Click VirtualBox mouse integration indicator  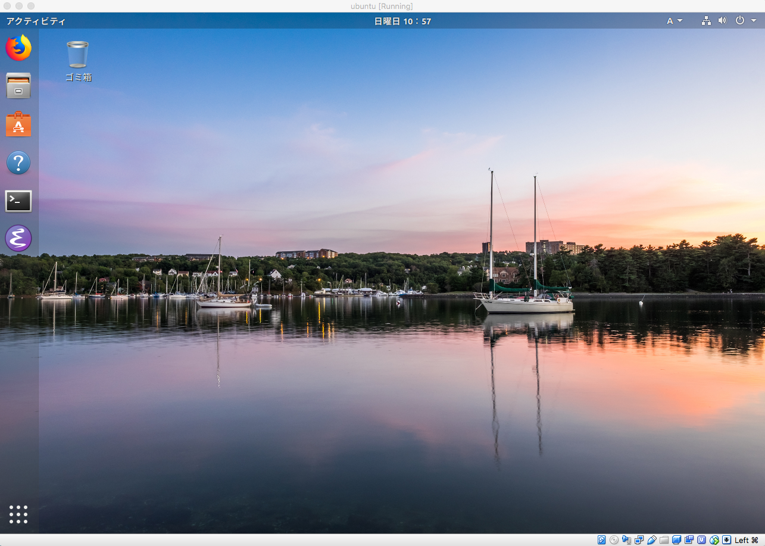point(714,540)
